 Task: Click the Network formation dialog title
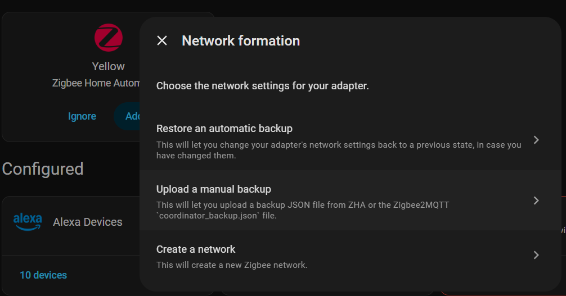241,41
